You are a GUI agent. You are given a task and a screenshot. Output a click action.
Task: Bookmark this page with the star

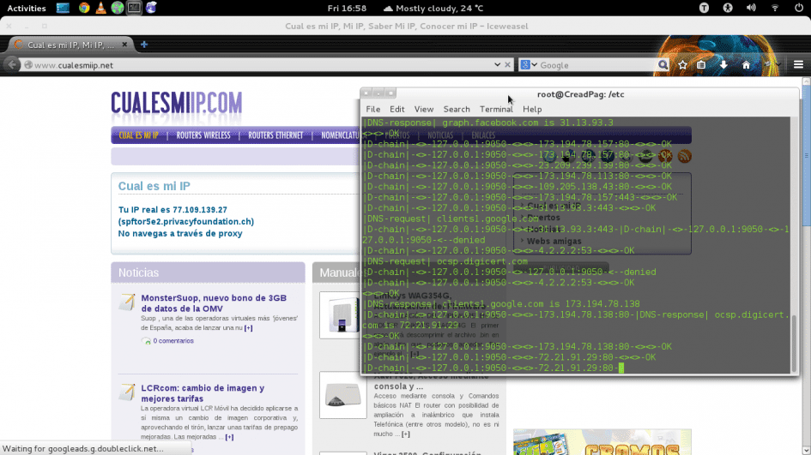point(683,65)
